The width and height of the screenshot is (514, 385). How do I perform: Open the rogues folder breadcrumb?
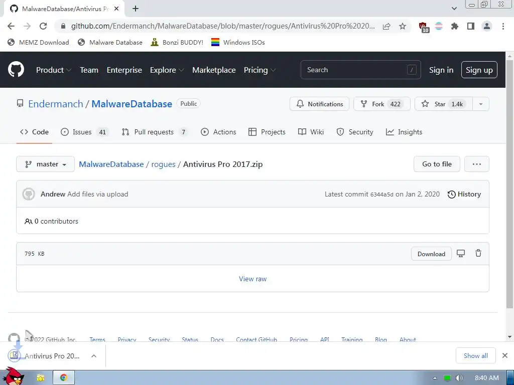click(x=163, y=164)
